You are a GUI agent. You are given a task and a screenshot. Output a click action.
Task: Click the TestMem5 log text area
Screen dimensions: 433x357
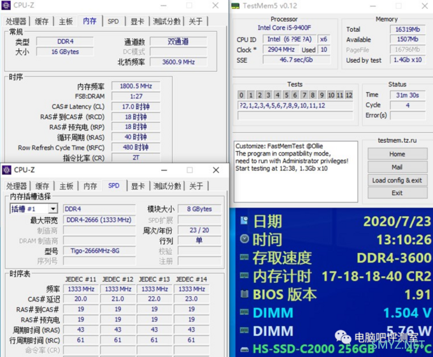[x=295, y=171]
